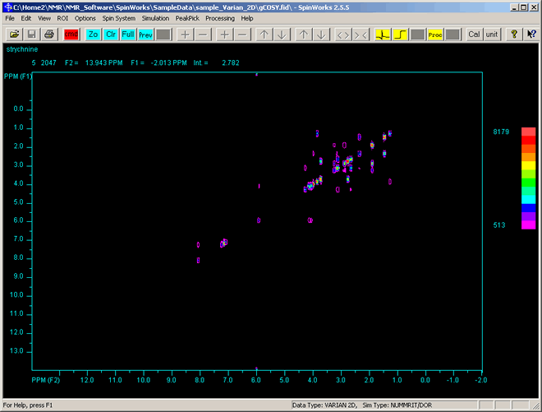Open the View menu

coord(44,18)
